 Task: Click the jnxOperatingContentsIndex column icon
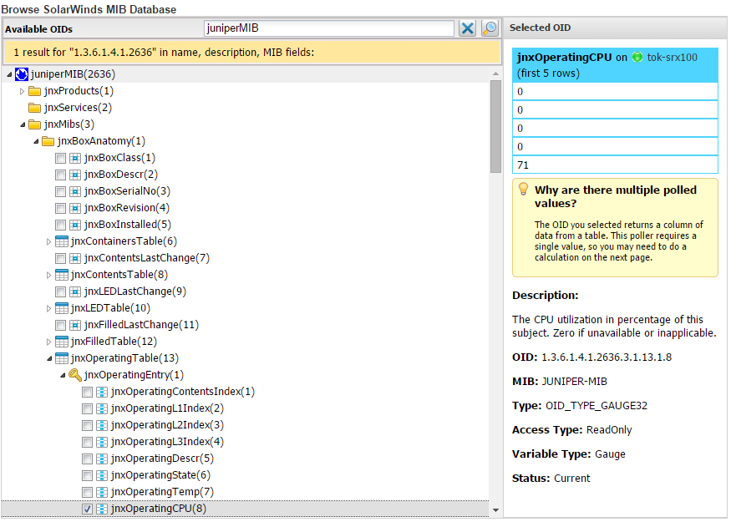point(102,392)
